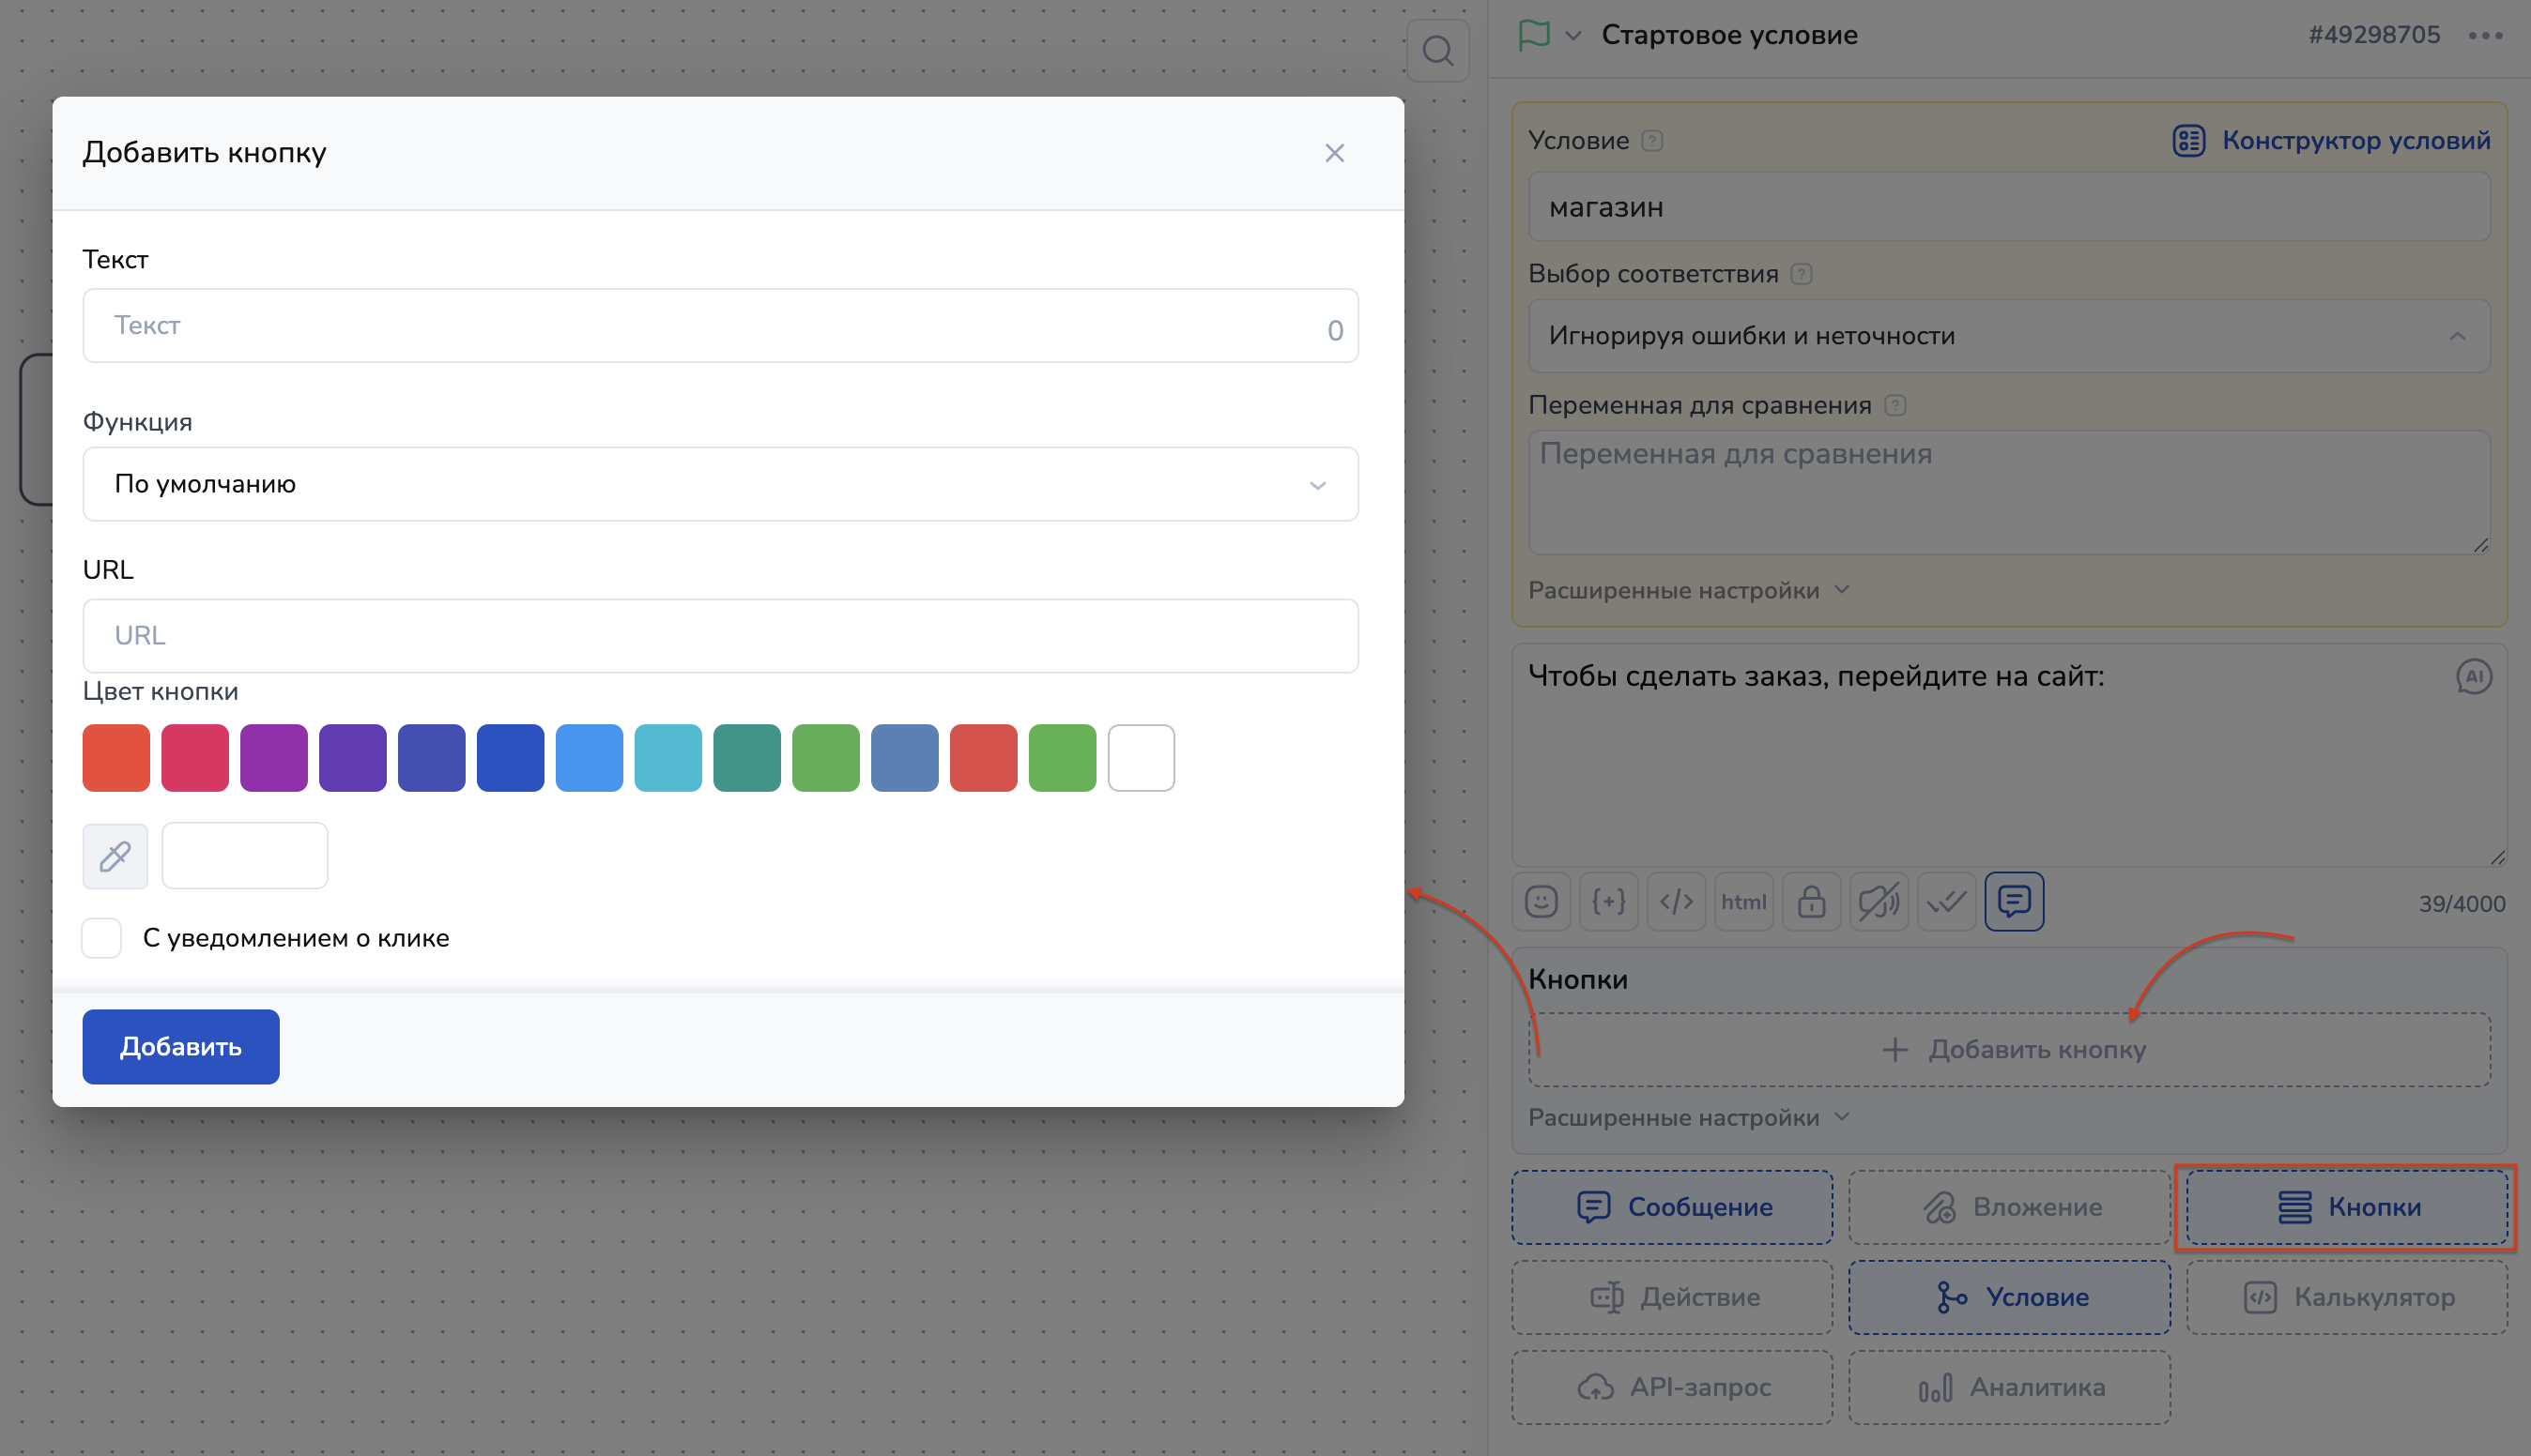This screenshot has width=2531, height=1456.
Task: Click the insert variable braces icon
Action: click(x=1609, y=902)
